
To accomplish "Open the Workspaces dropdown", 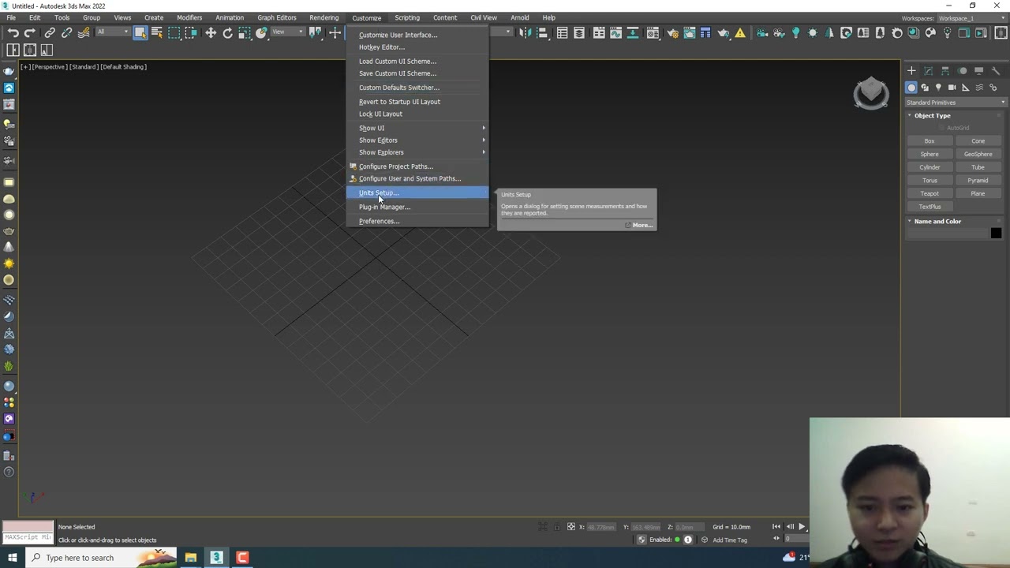I will coord(971,18).
